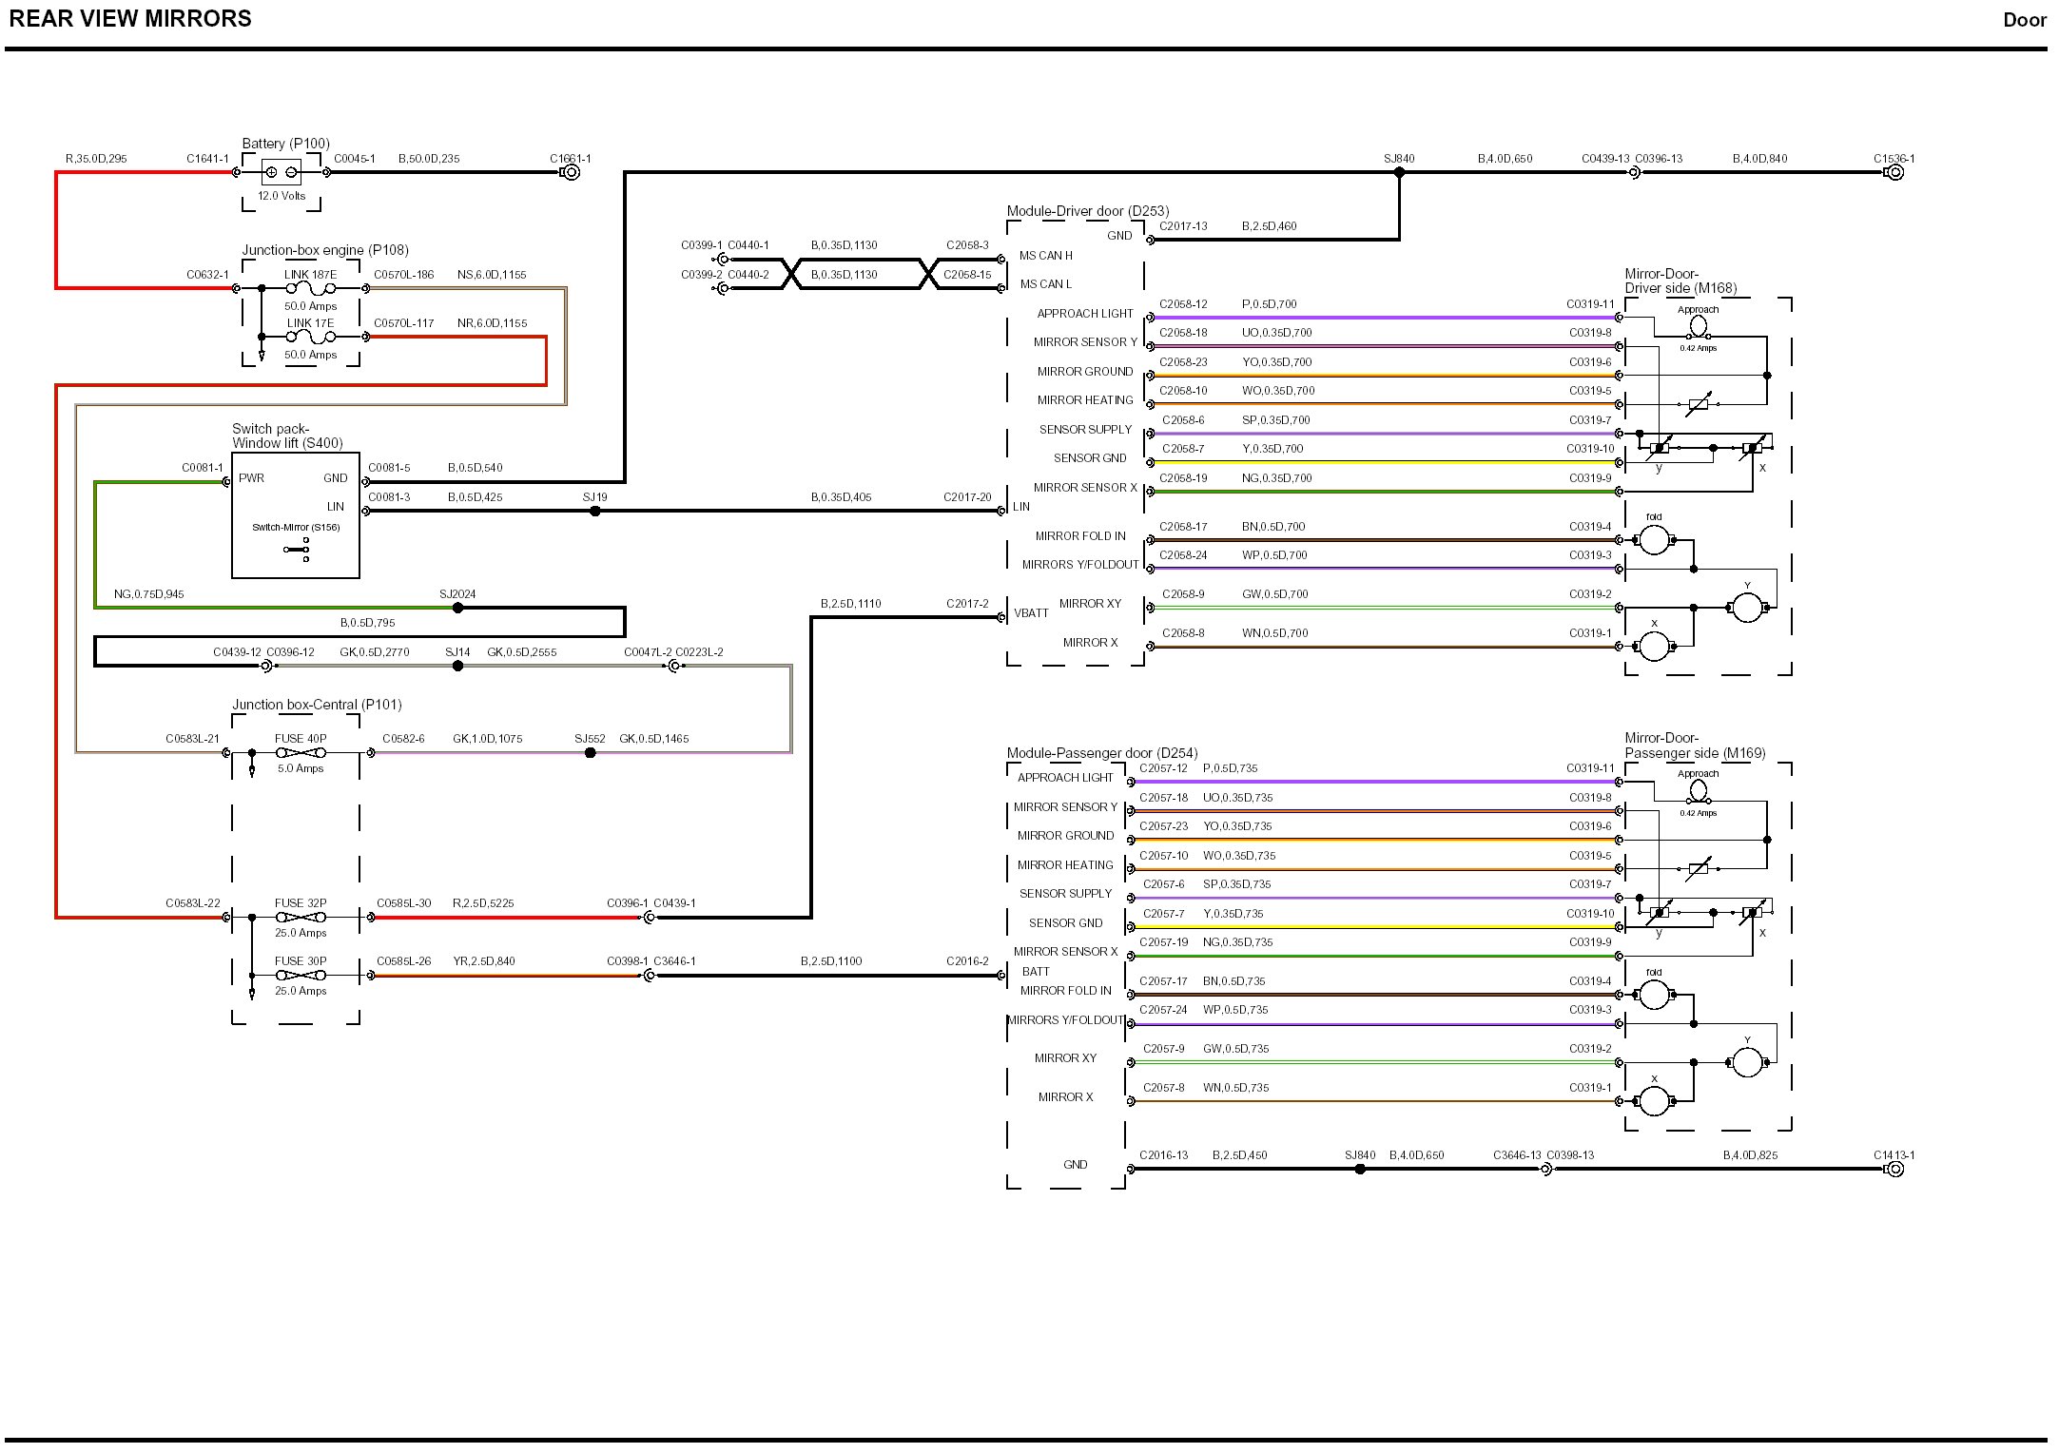This screenshot has height=1453, width=2059.
Task: Click the C1536-1 ground eyelet symbol
Action: (1894, 172)
